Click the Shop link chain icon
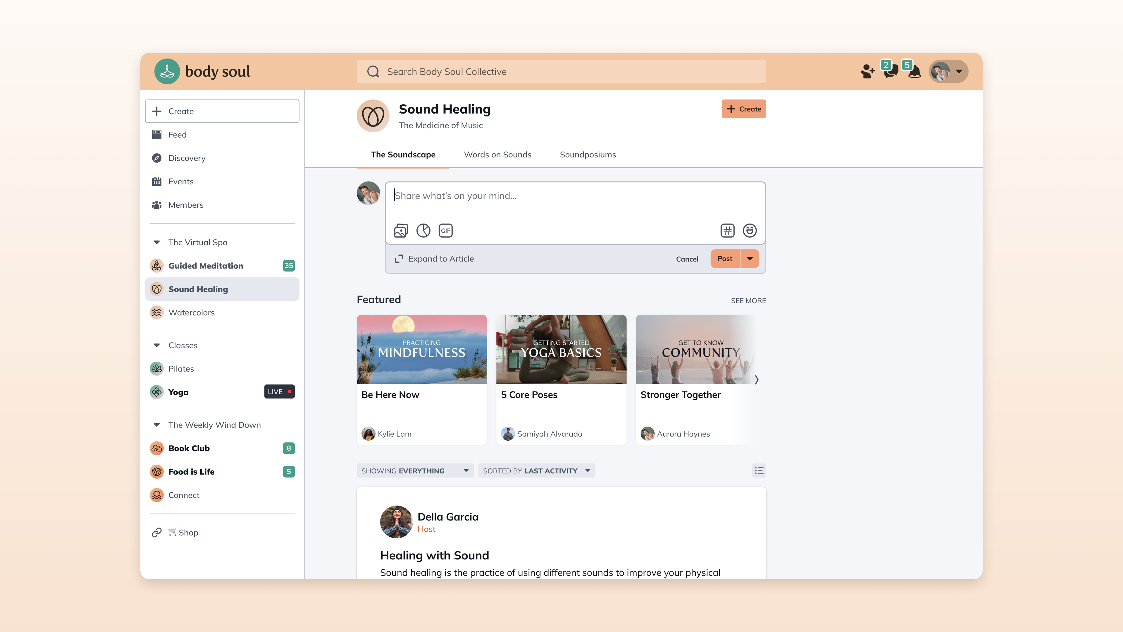The width and height of the screenshot is (1123, 632). [x=156, y=532]
